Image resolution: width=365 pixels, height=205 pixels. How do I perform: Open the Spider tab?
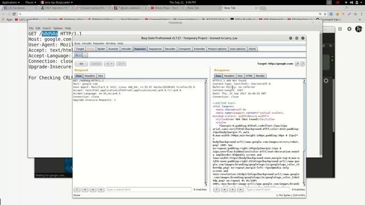click(x=102, y=49)
